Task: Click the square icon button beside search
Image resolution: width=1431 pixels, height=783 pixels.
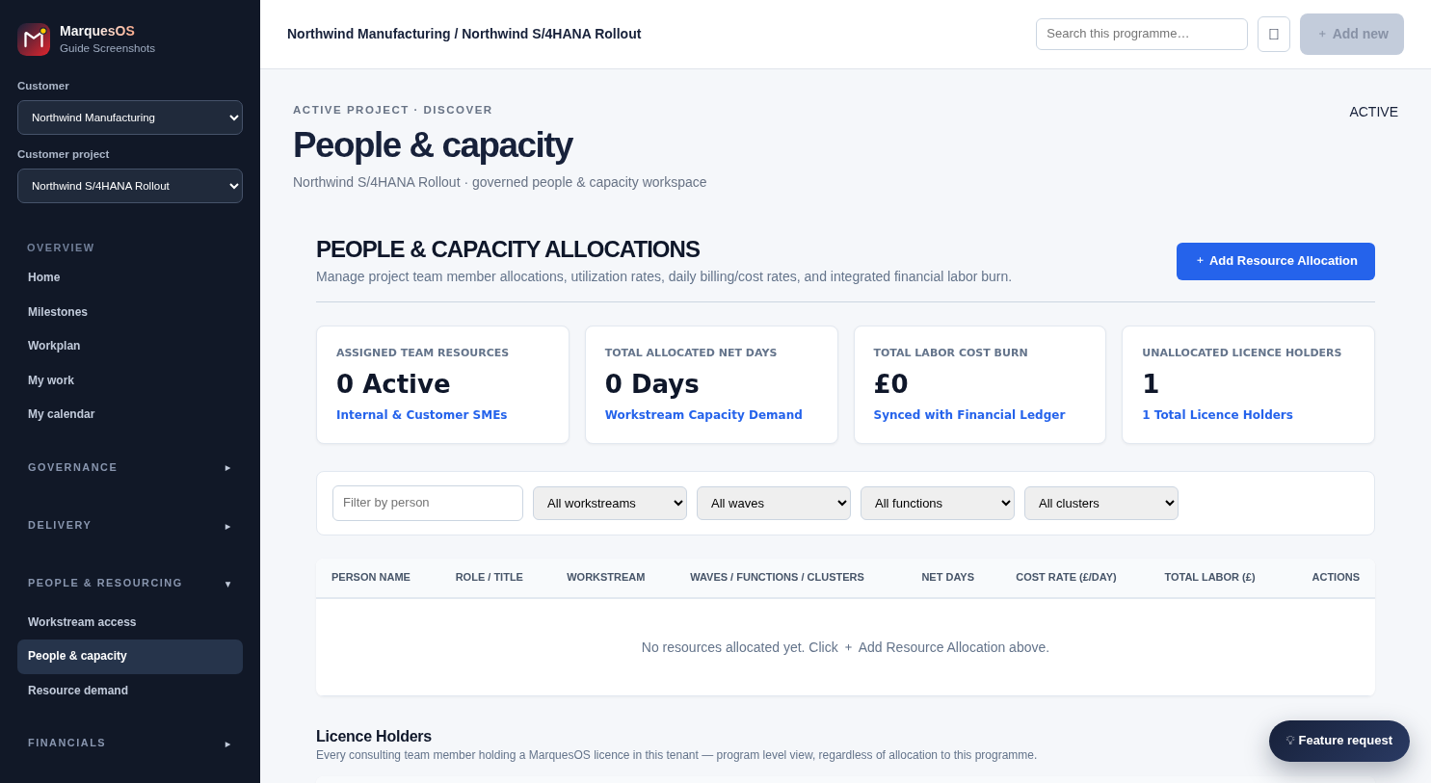Action: point(1274,34)
